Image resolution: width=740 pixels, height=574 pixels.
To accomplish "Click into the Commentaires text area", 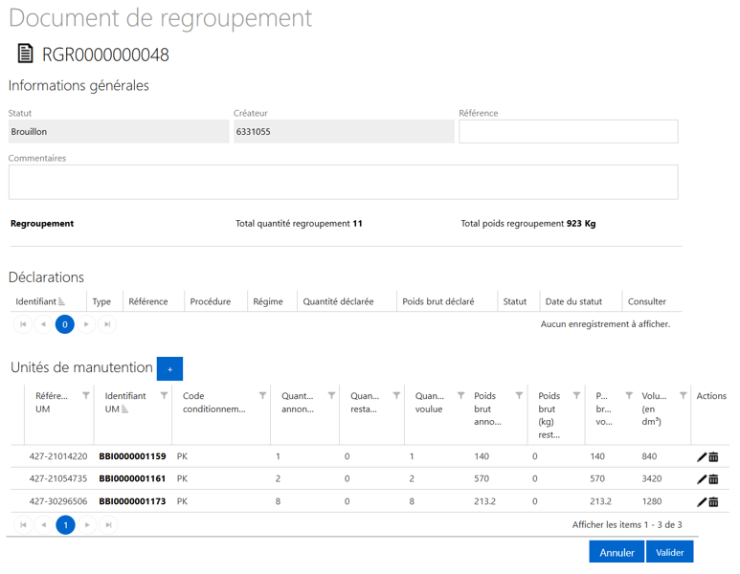I will click(x=343, y=182).
